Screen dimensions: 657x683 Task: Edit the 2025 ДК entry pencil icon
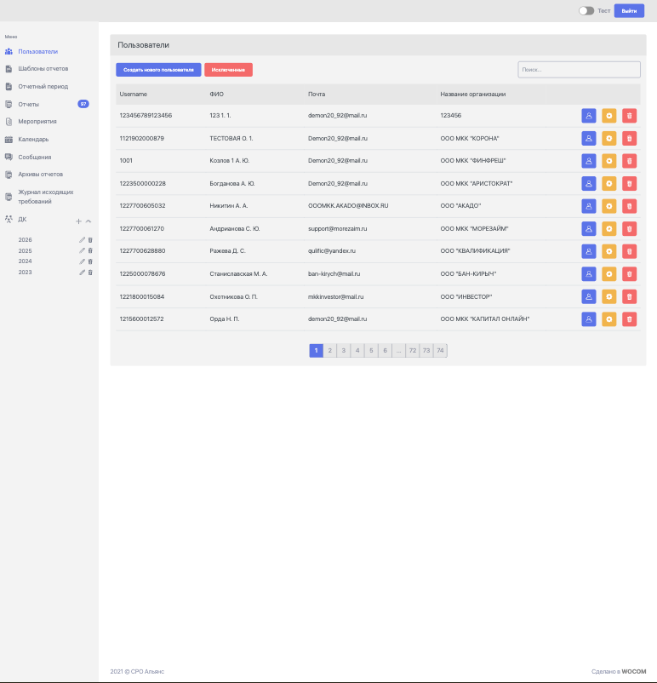click(82, 251)
